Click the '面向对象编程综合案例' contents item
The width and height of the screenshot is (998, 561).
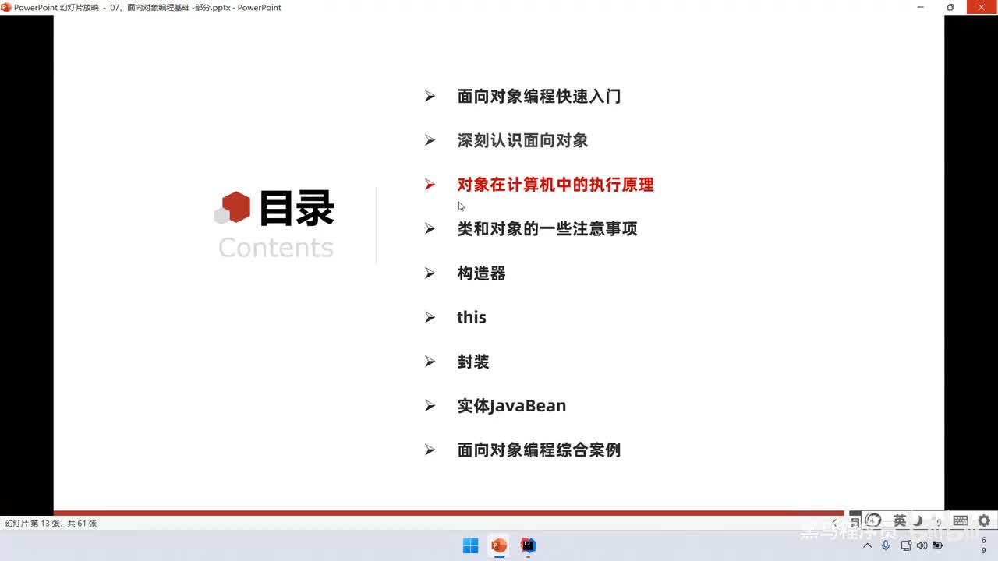pos(539,450)
